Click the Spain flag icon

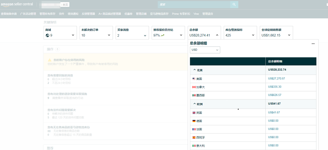194,138
